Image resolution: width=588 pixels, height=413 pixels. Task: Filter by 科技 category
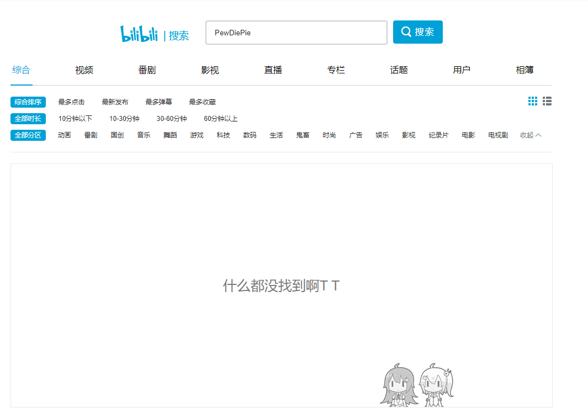point(223,135)
